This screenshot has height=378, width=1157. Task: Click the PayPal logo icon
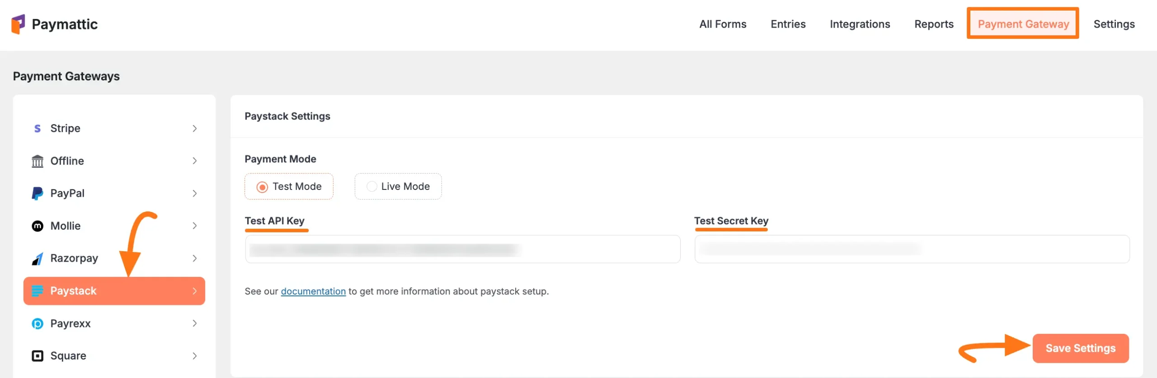(38, 194)
